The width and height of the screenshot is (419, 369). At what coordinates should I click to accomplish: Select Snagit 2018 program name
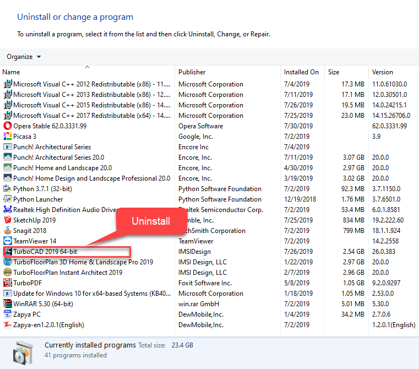click(x=30, y=231)
